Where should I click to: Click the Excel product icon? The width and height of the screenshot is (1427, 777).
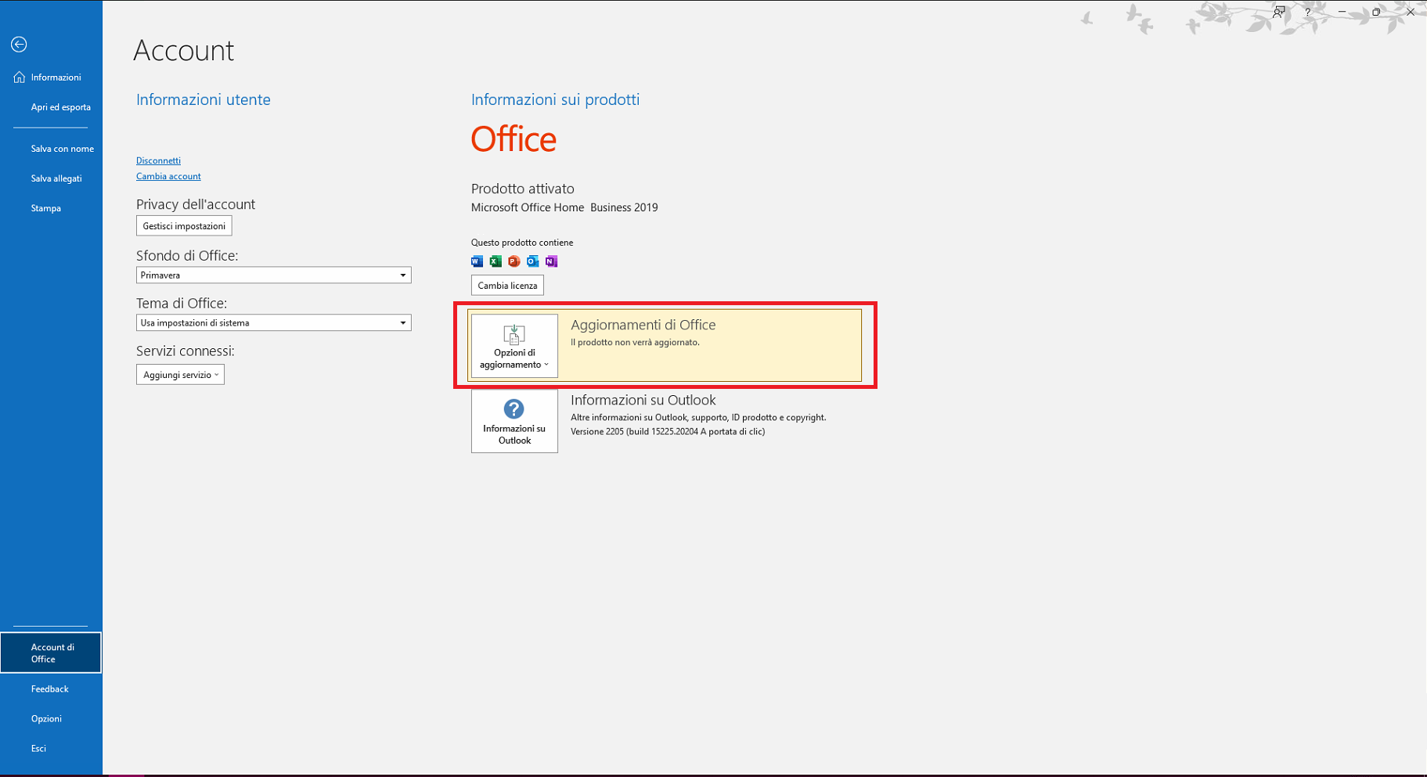pyautogui.click(x=495, y=261)
